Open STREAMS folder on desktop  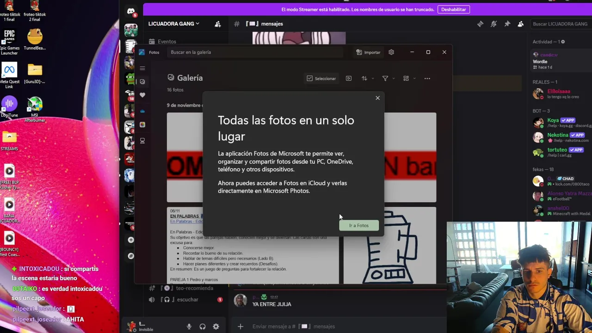coord(9,141)
